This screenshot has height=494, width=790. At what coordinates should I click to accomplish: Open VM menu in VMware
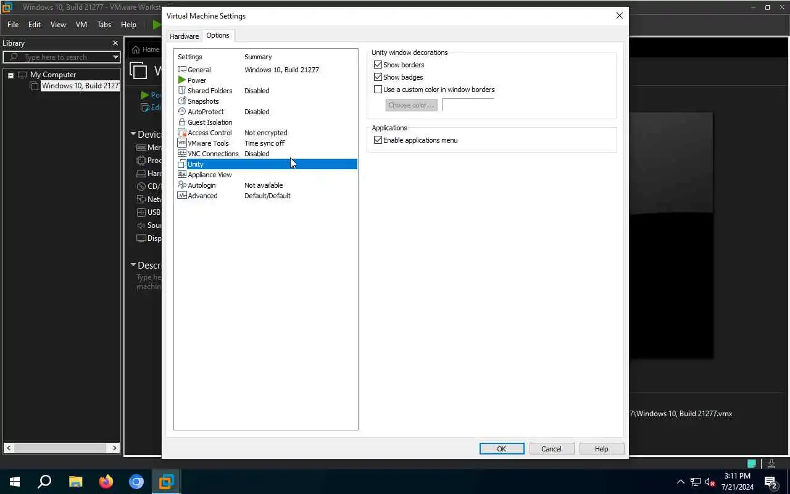click(x=81, y=25)
